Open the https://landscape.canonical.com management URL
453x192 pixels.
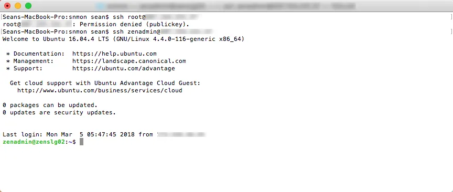pos(129,61)
